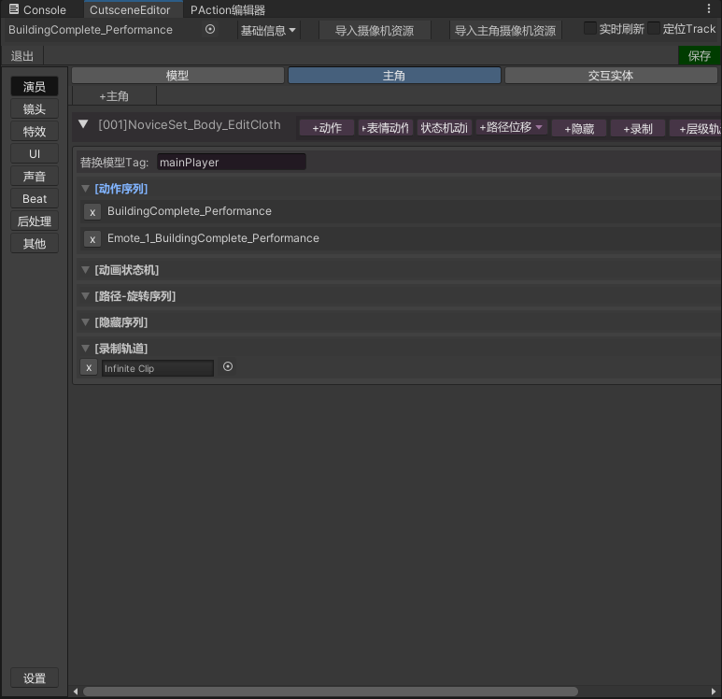The height and width of the screenshot is (699, 722).
Task: Open the window options kebab menu
Action: (x=712, y=9)
